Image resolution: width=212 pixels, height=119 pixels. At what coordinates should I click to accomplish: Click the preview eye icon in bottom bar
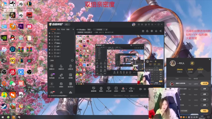point(145,89)
